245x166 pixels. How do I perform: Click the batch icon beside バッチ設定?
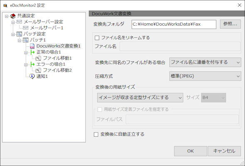(x=19, y=34)
